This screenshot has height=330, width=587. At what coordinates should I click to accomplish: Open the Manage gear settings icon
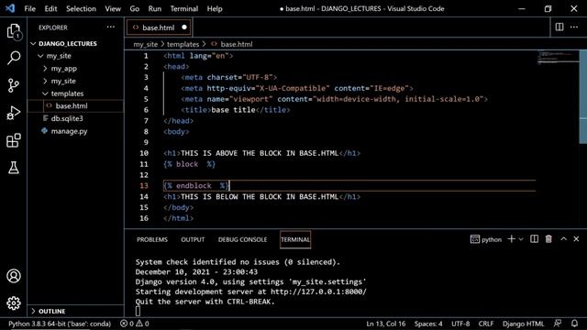(14, 303)
